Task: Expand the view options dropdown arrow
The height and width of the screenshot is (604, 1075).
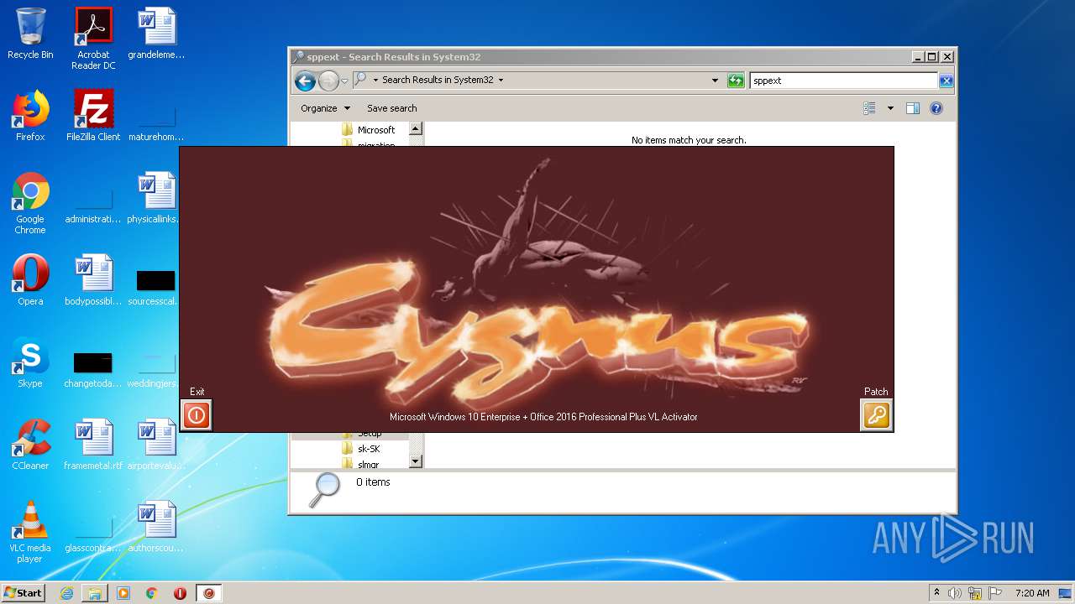Action: point(890,108)
